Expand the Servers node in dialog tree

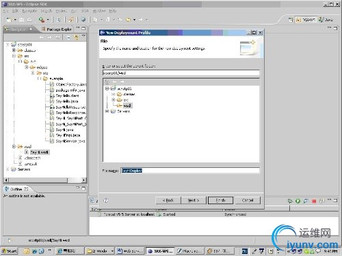[x=107, y=111]
